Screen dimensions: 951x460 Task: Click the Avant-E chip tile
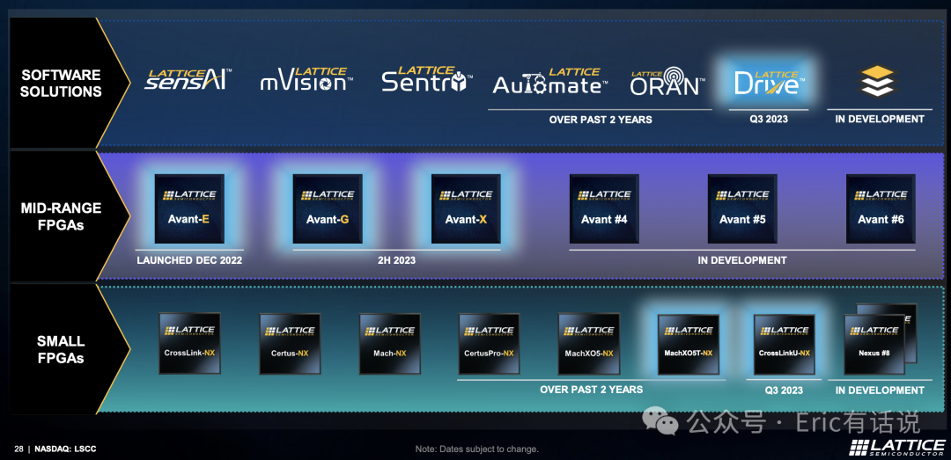tap(189, 209)
